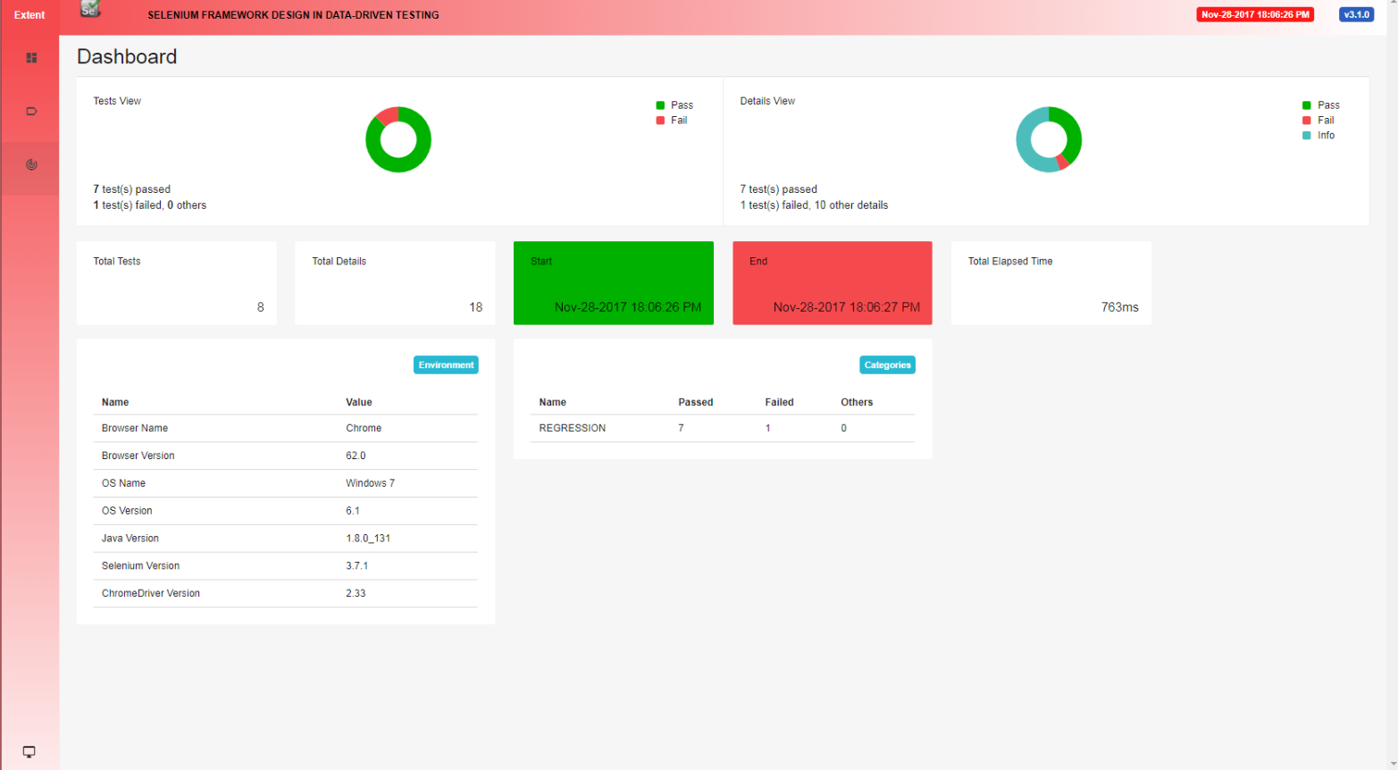The image size is (1398, 770).
Task: Click the Total Elapsed Time card
Action: point(1051,283)
